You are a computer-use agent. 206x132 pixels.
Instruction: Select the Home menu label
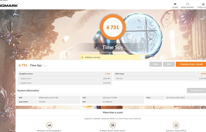click(x=175, y=8)
